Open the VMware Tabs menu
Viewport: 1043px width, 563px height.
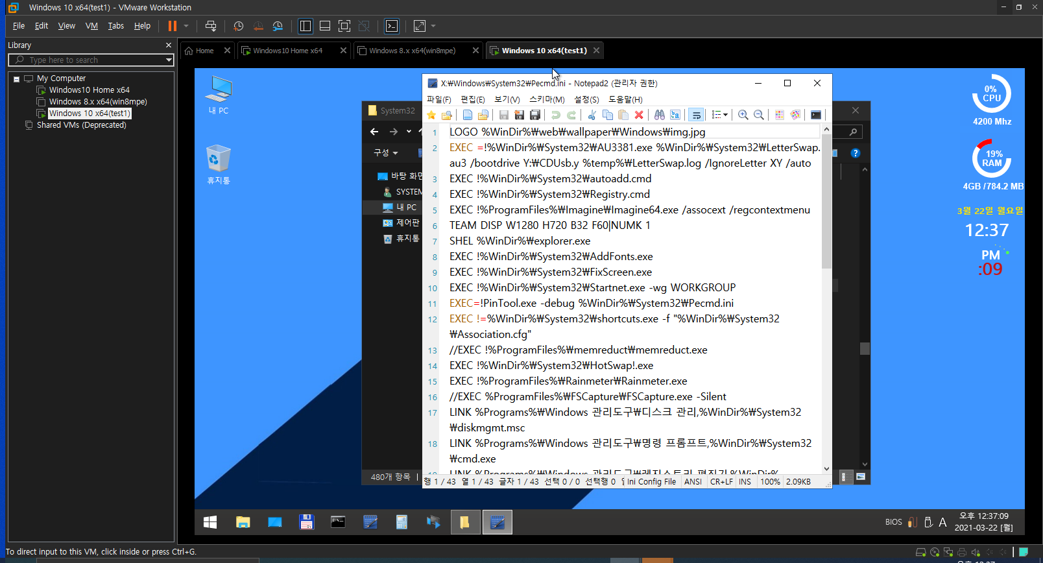click(116, 26)
